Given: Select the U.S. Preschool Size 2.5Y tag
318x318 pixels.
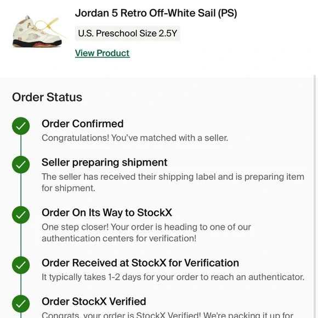Looking at the screenshot, I should pyautogui.click(x=128, y=33).
